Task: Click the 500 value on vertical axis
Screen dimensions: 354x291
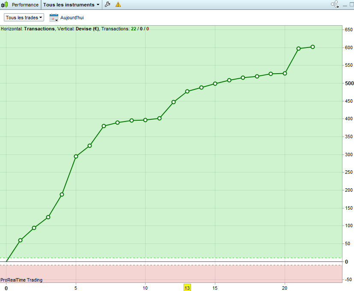Action: pos(349,83)
